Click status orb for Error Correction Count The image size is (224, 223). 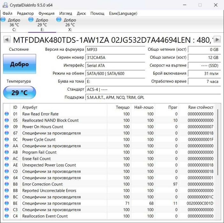7,184
